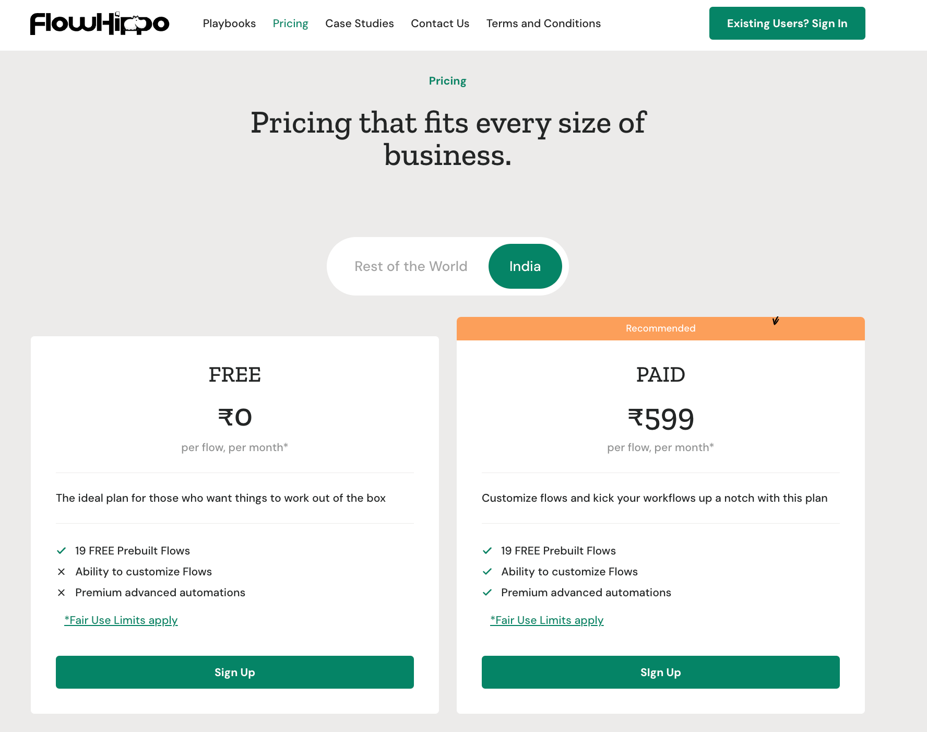Select the Pricing nav item
This screenshot has height=732, width=927.
tap(290, 23)
